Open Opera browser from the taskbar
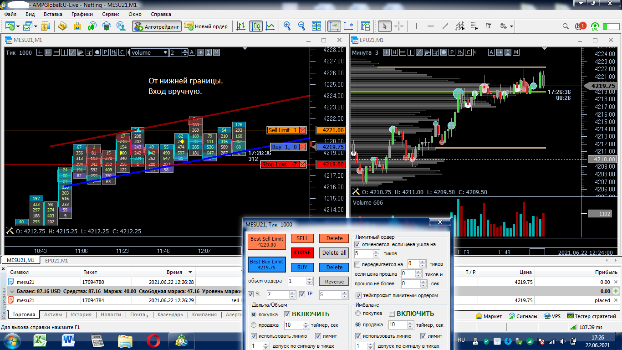The image size is (622, 350). click(x=153, y=340)
